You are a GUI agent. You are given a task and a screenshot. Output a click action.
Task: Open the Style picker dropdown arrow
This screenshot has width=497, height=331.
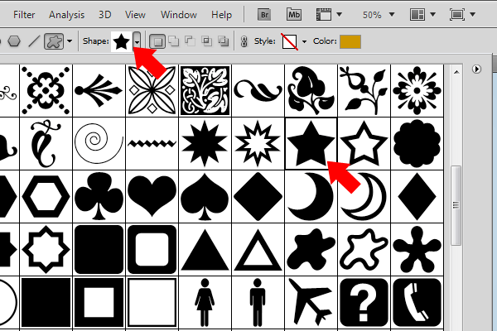304,41
